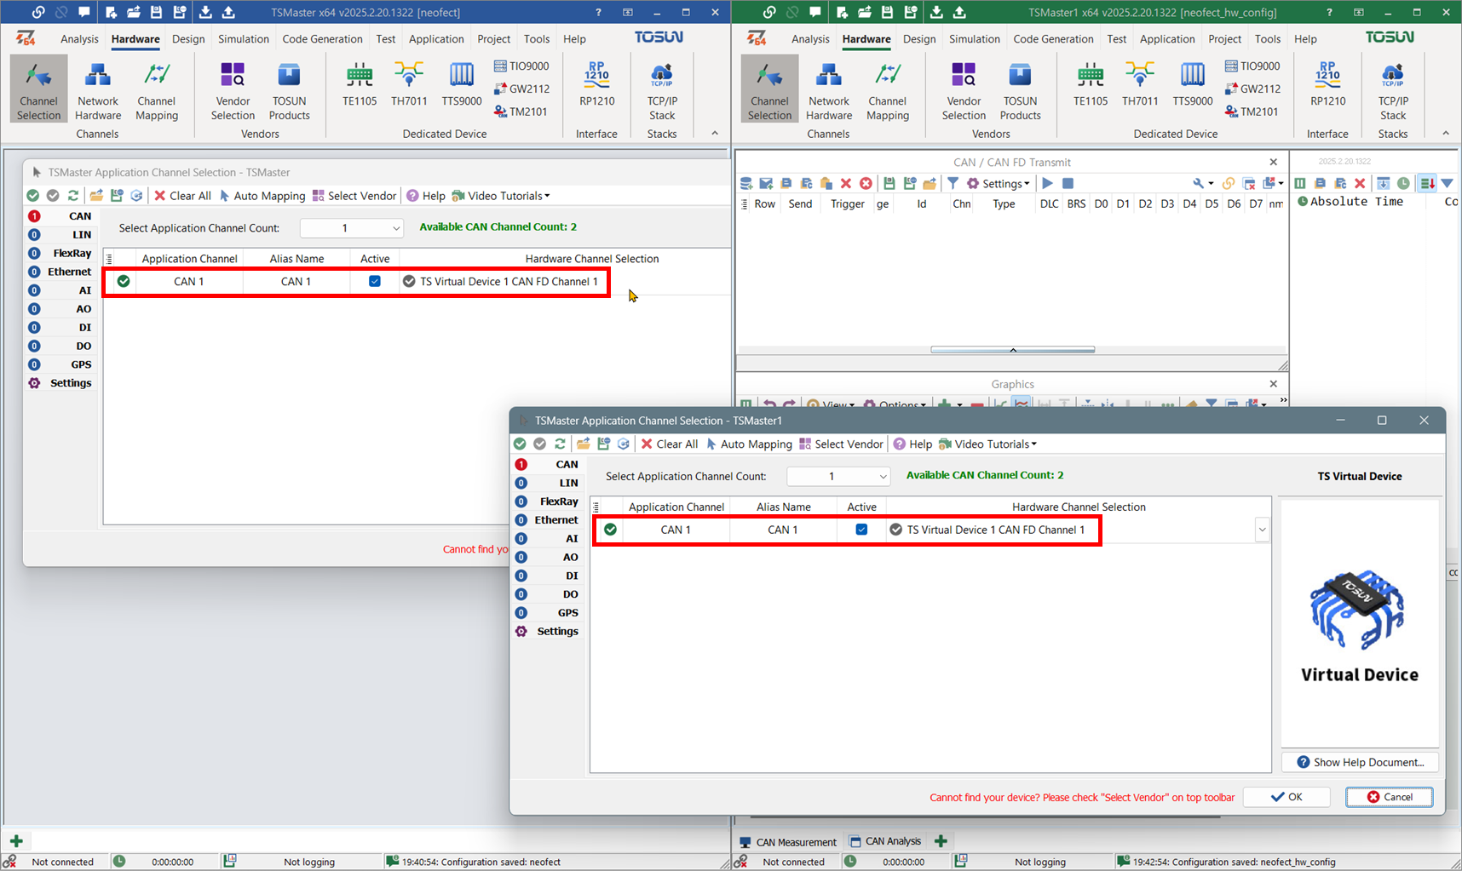Image resolution: width=1462 pixels, height=871 pixels.
Task: Start transmit with play icon in CAN Transmit
Action: click(1047, 183)
